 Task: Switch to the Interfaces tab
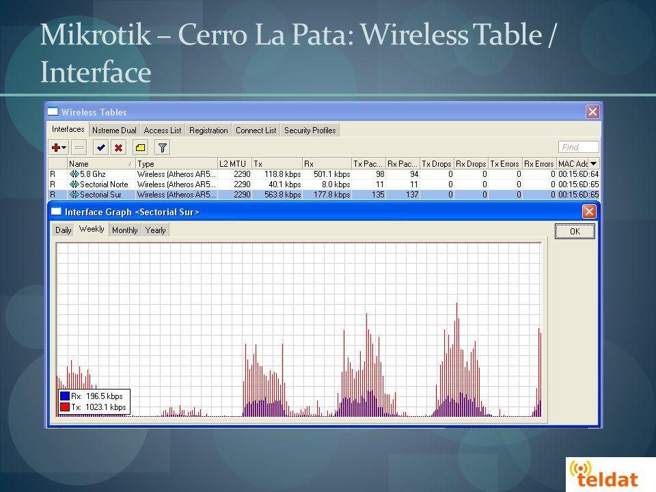[68, 129]
